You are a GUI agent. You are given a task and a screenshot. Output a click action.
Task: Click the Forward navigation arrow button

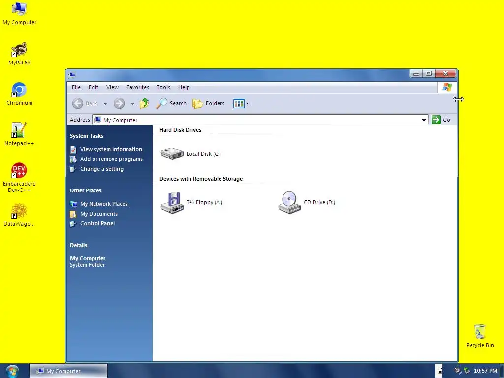[119, 103]
